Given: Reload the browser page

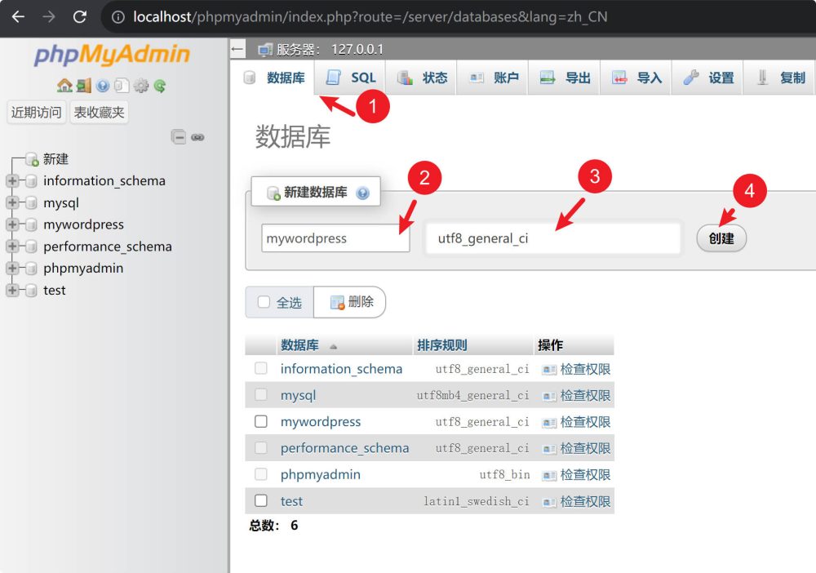Looking at the screenshot, I should coord(80,17).
